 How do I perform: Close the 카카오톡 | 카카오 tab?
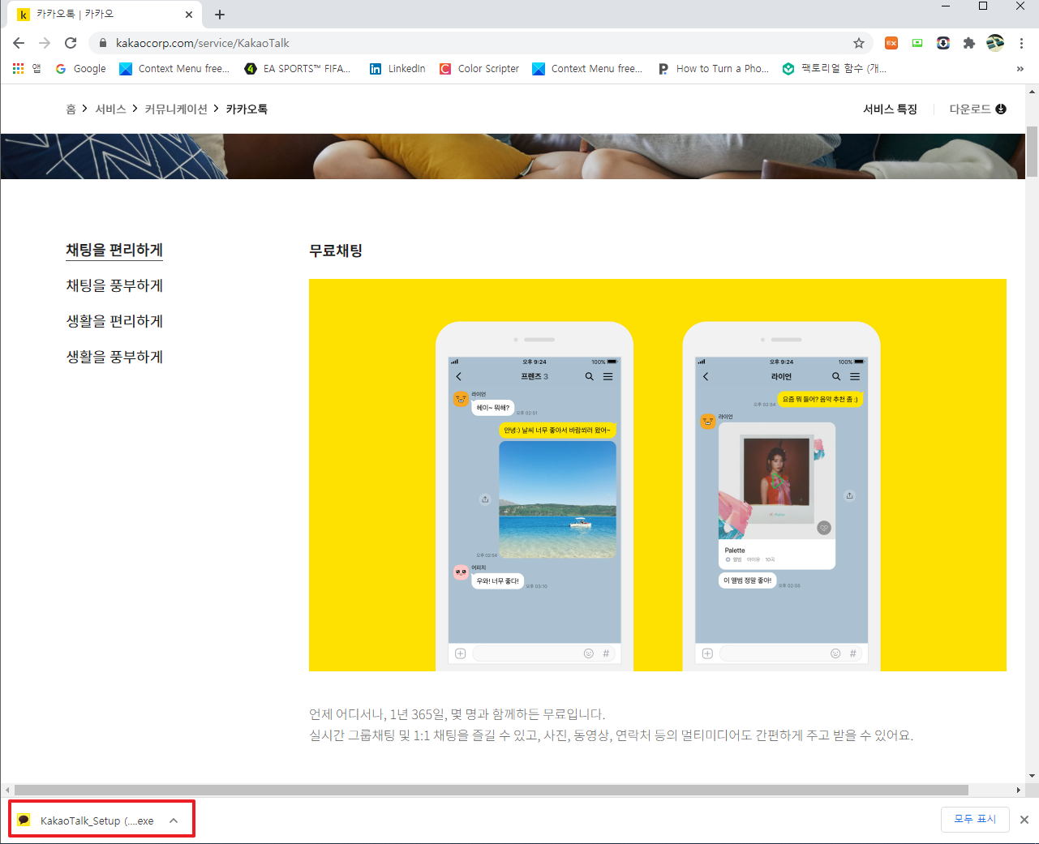pyautogui.click(x=189, y=15)
